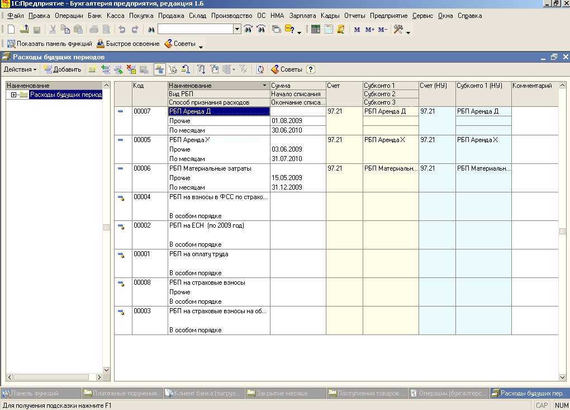Open the calculator icon in the toolbar
This screenshot has width=570, height=410.
click(316, 29)
